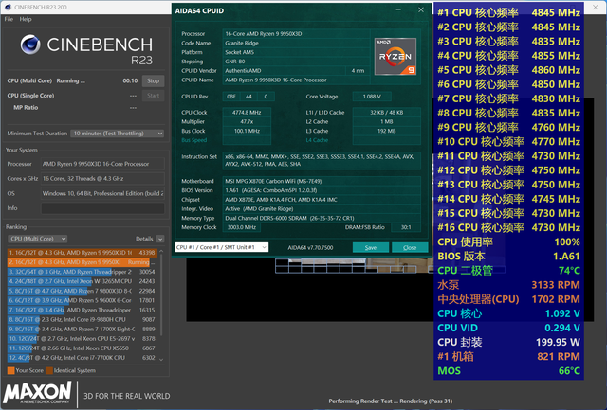This screenshot has height=410, width=607.
Task: Select ranking row 12 Core i7-7700K
Action: [x=82, y=358]
